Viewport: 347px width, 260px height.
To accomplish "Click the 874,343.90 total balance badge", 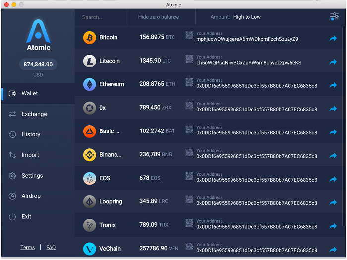I will pyautogui.click(x=38, y=65).
